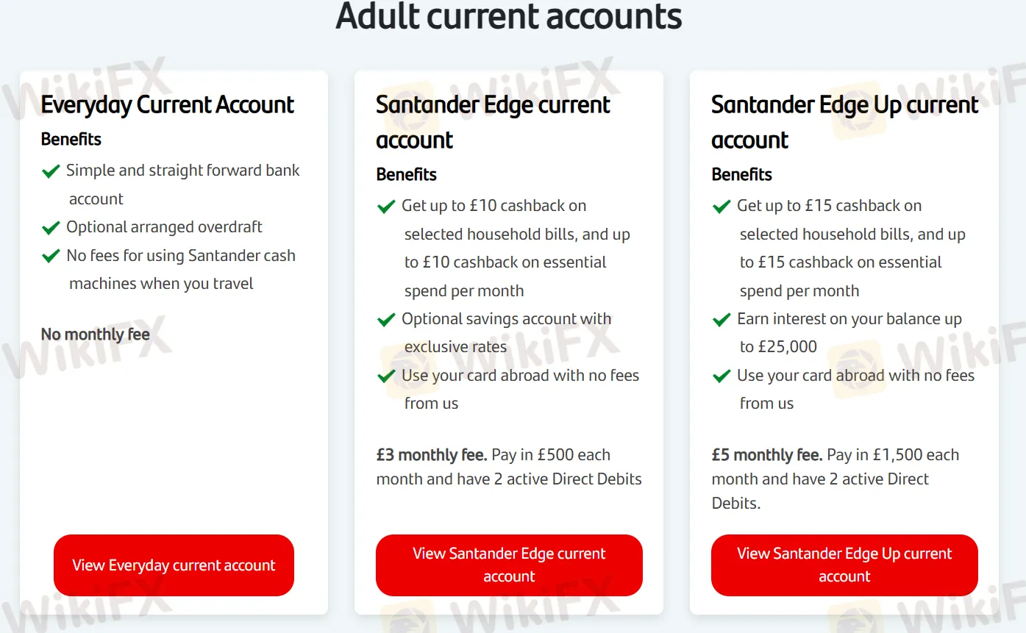Click checkmark beside "Optional savings account"

point(386,320)
